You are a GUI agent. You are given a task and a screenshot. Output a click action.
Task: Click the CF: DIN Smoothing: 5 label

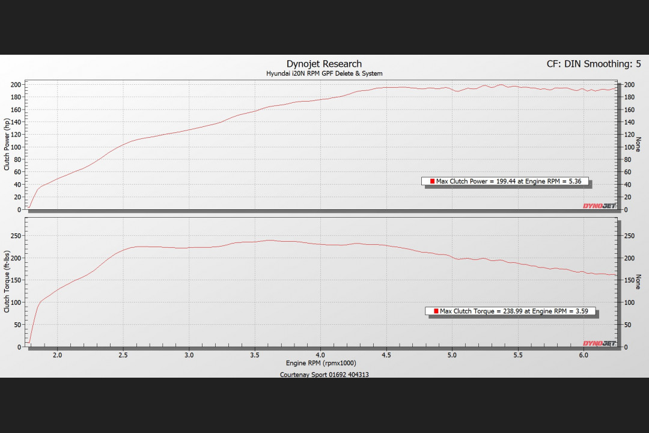pos(594,64)
